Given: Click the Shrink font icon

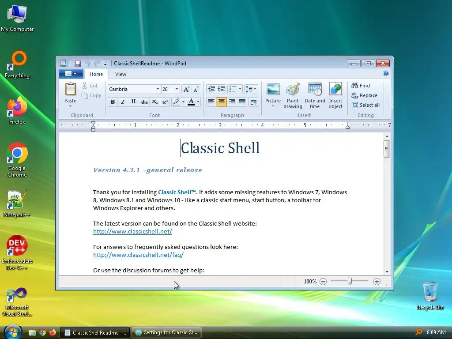Looking at the screenshot, I should (196, 89).
